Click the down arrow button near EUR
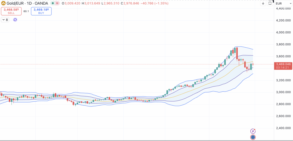 [263, 3]
